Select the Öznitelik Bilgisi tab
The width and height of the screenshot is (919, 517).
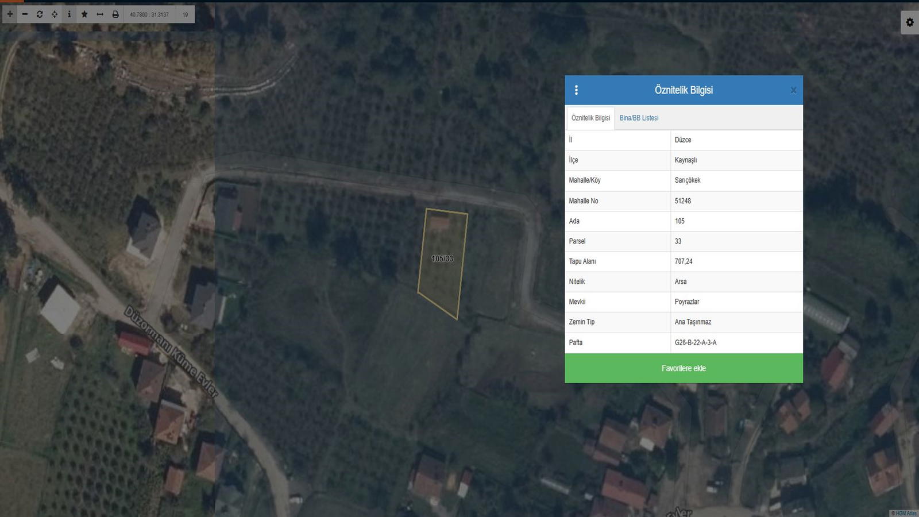click(590, 118)
